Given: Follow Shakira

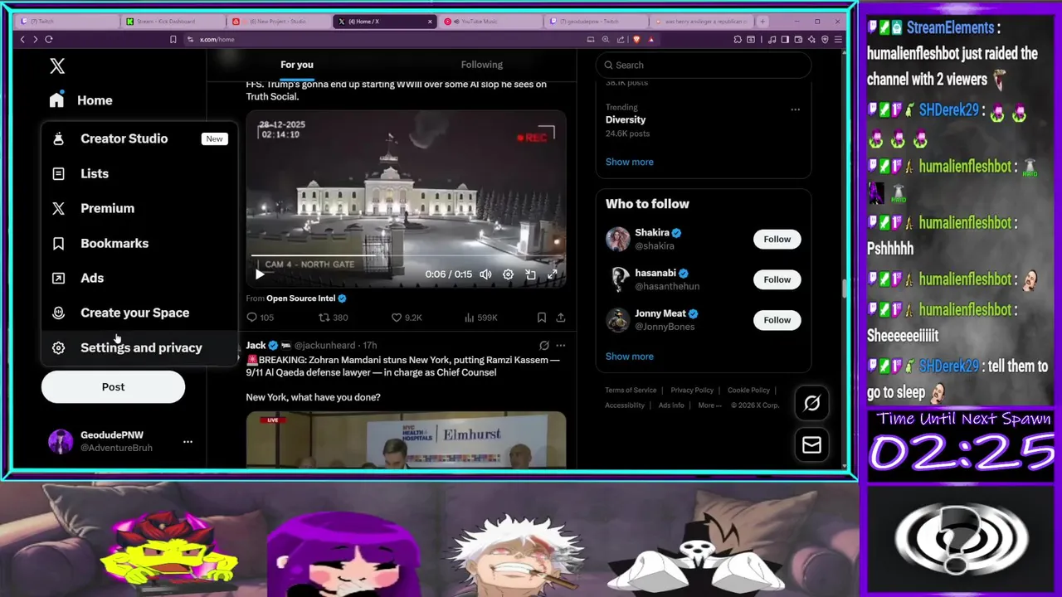Looking at the screenshot, I should pyautogui.click(x=777, y=239).
